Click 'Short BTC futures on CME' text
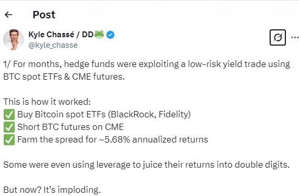Image resolution: width=299 pixels, height=196 pixels. tap(71, 127)
